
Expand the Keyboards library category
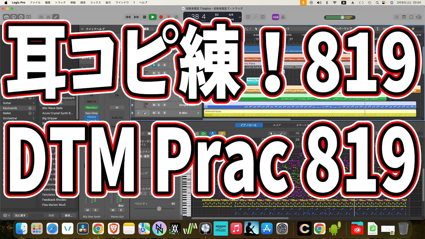[34, 108]
